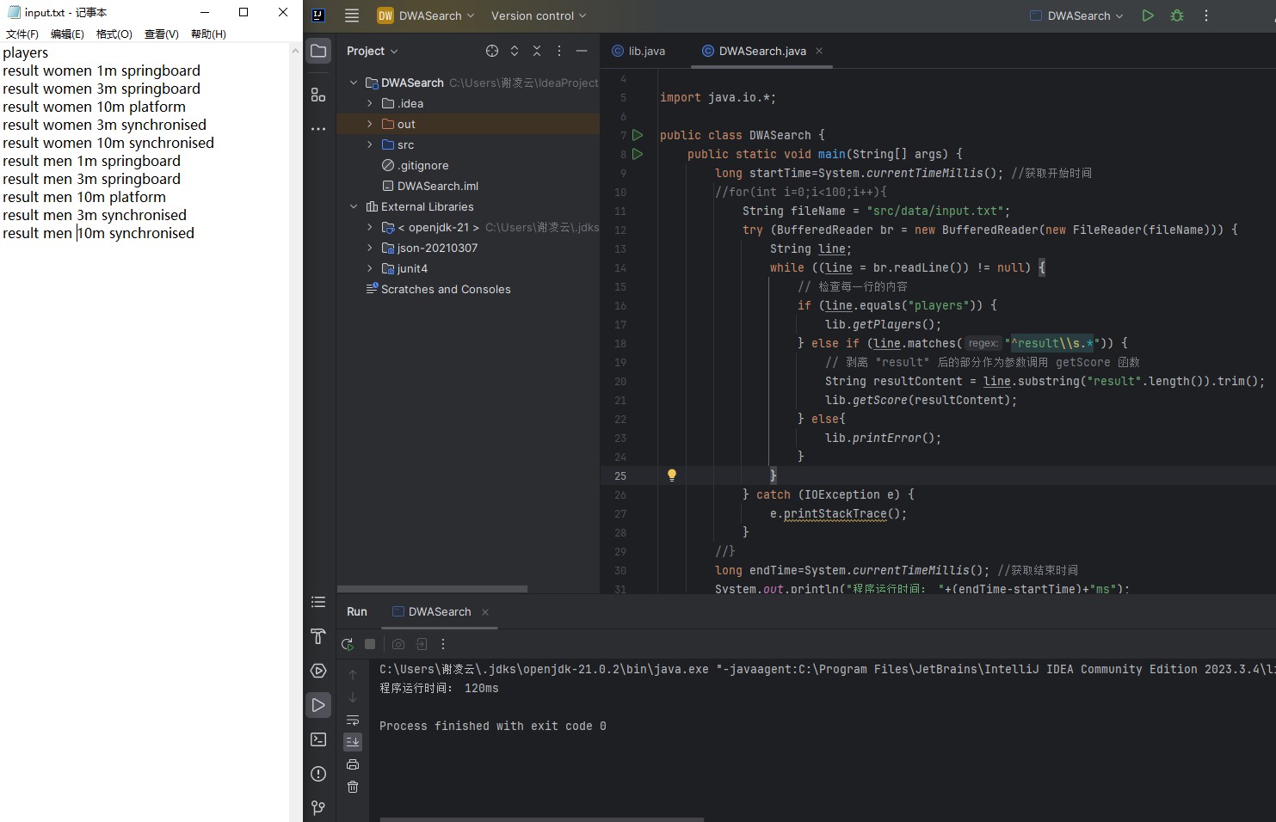Show more tool windows ellipsis in sidebar
The image size is (1276, 822).
click(318, 129)
